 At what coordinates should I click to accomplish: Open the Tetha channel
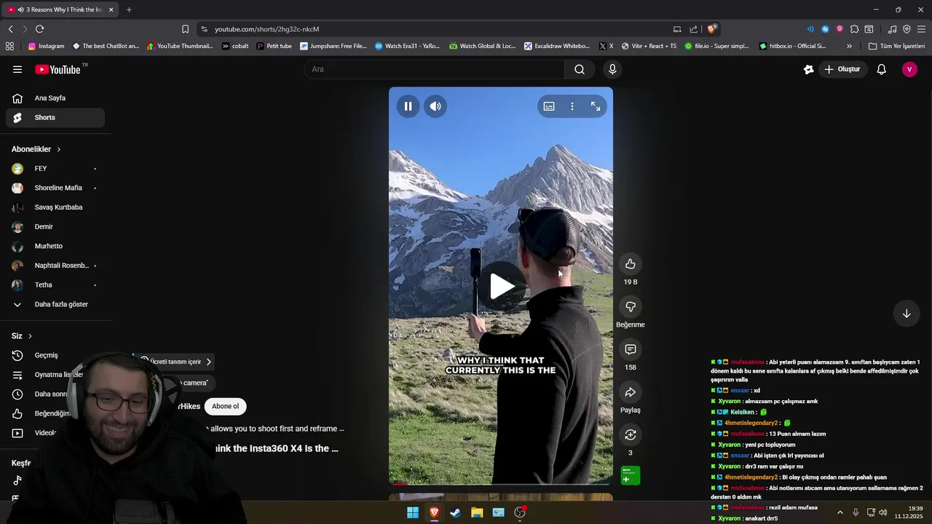55,285
